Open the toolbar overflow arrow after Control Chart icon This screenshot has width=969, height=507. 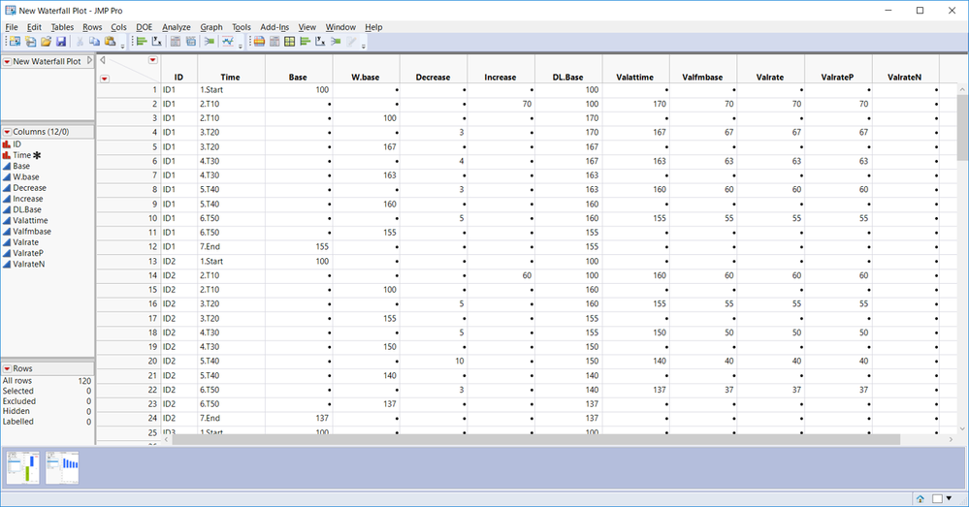point(240,46)
